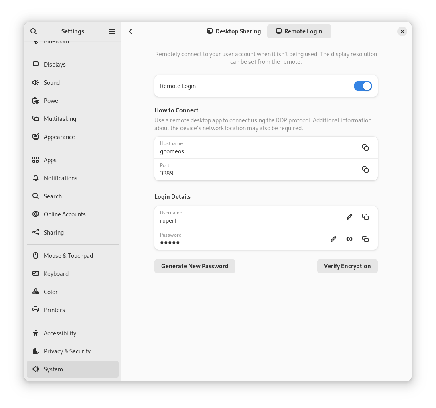Open search in Settings sidebar
This screenshot has width=436, height=408.
pyautogui.click(x=34, y=31)
